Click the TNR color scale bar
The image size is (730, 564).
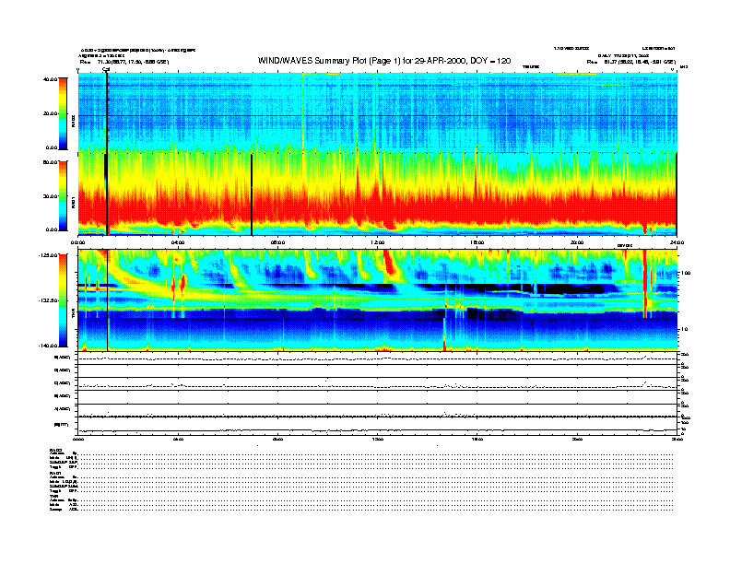coord(63,300)
